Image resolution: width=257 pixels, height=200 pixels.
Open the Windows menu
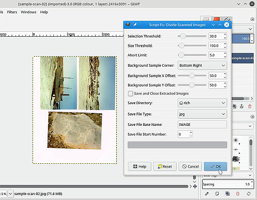point(28,12)
